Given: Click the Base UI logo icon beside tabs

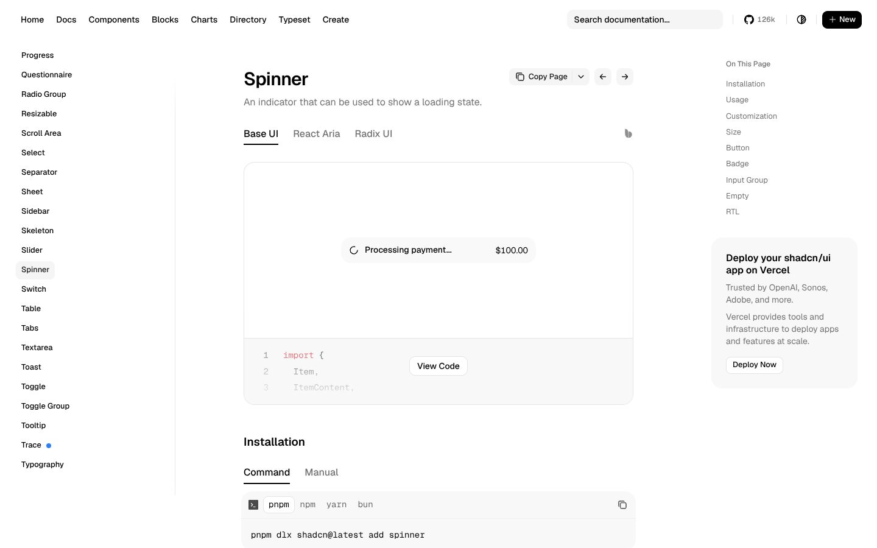Looking at the screenshot, I should coord(628,133).
